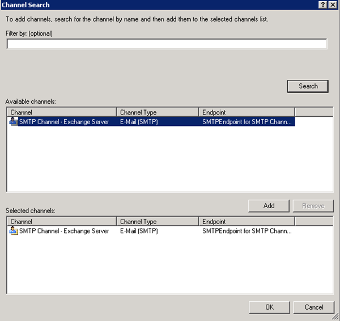Click the Filter by text field
Image resolution: width=340 pixels, height=321 pixels.
[x=167, y=44]
